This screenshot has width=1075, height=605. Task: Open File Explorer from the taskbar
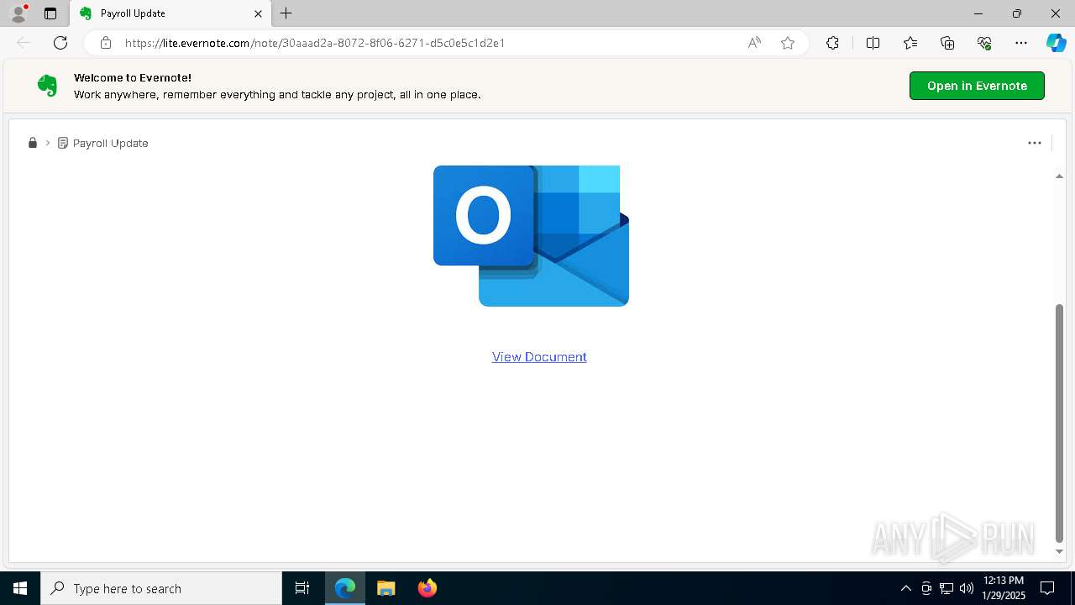[385, 588]
